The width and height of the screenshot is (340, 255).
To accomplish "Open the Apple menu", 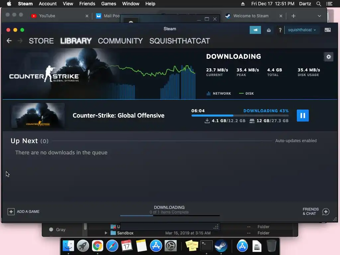I will [x=9, y=4].
